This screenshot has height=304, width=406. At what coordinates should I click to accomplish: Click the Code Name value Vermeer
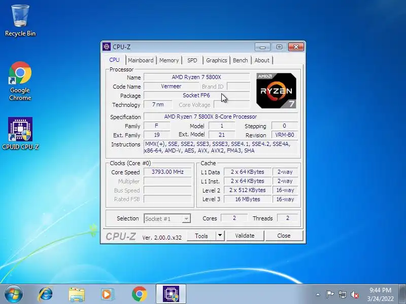pos(171,86)
